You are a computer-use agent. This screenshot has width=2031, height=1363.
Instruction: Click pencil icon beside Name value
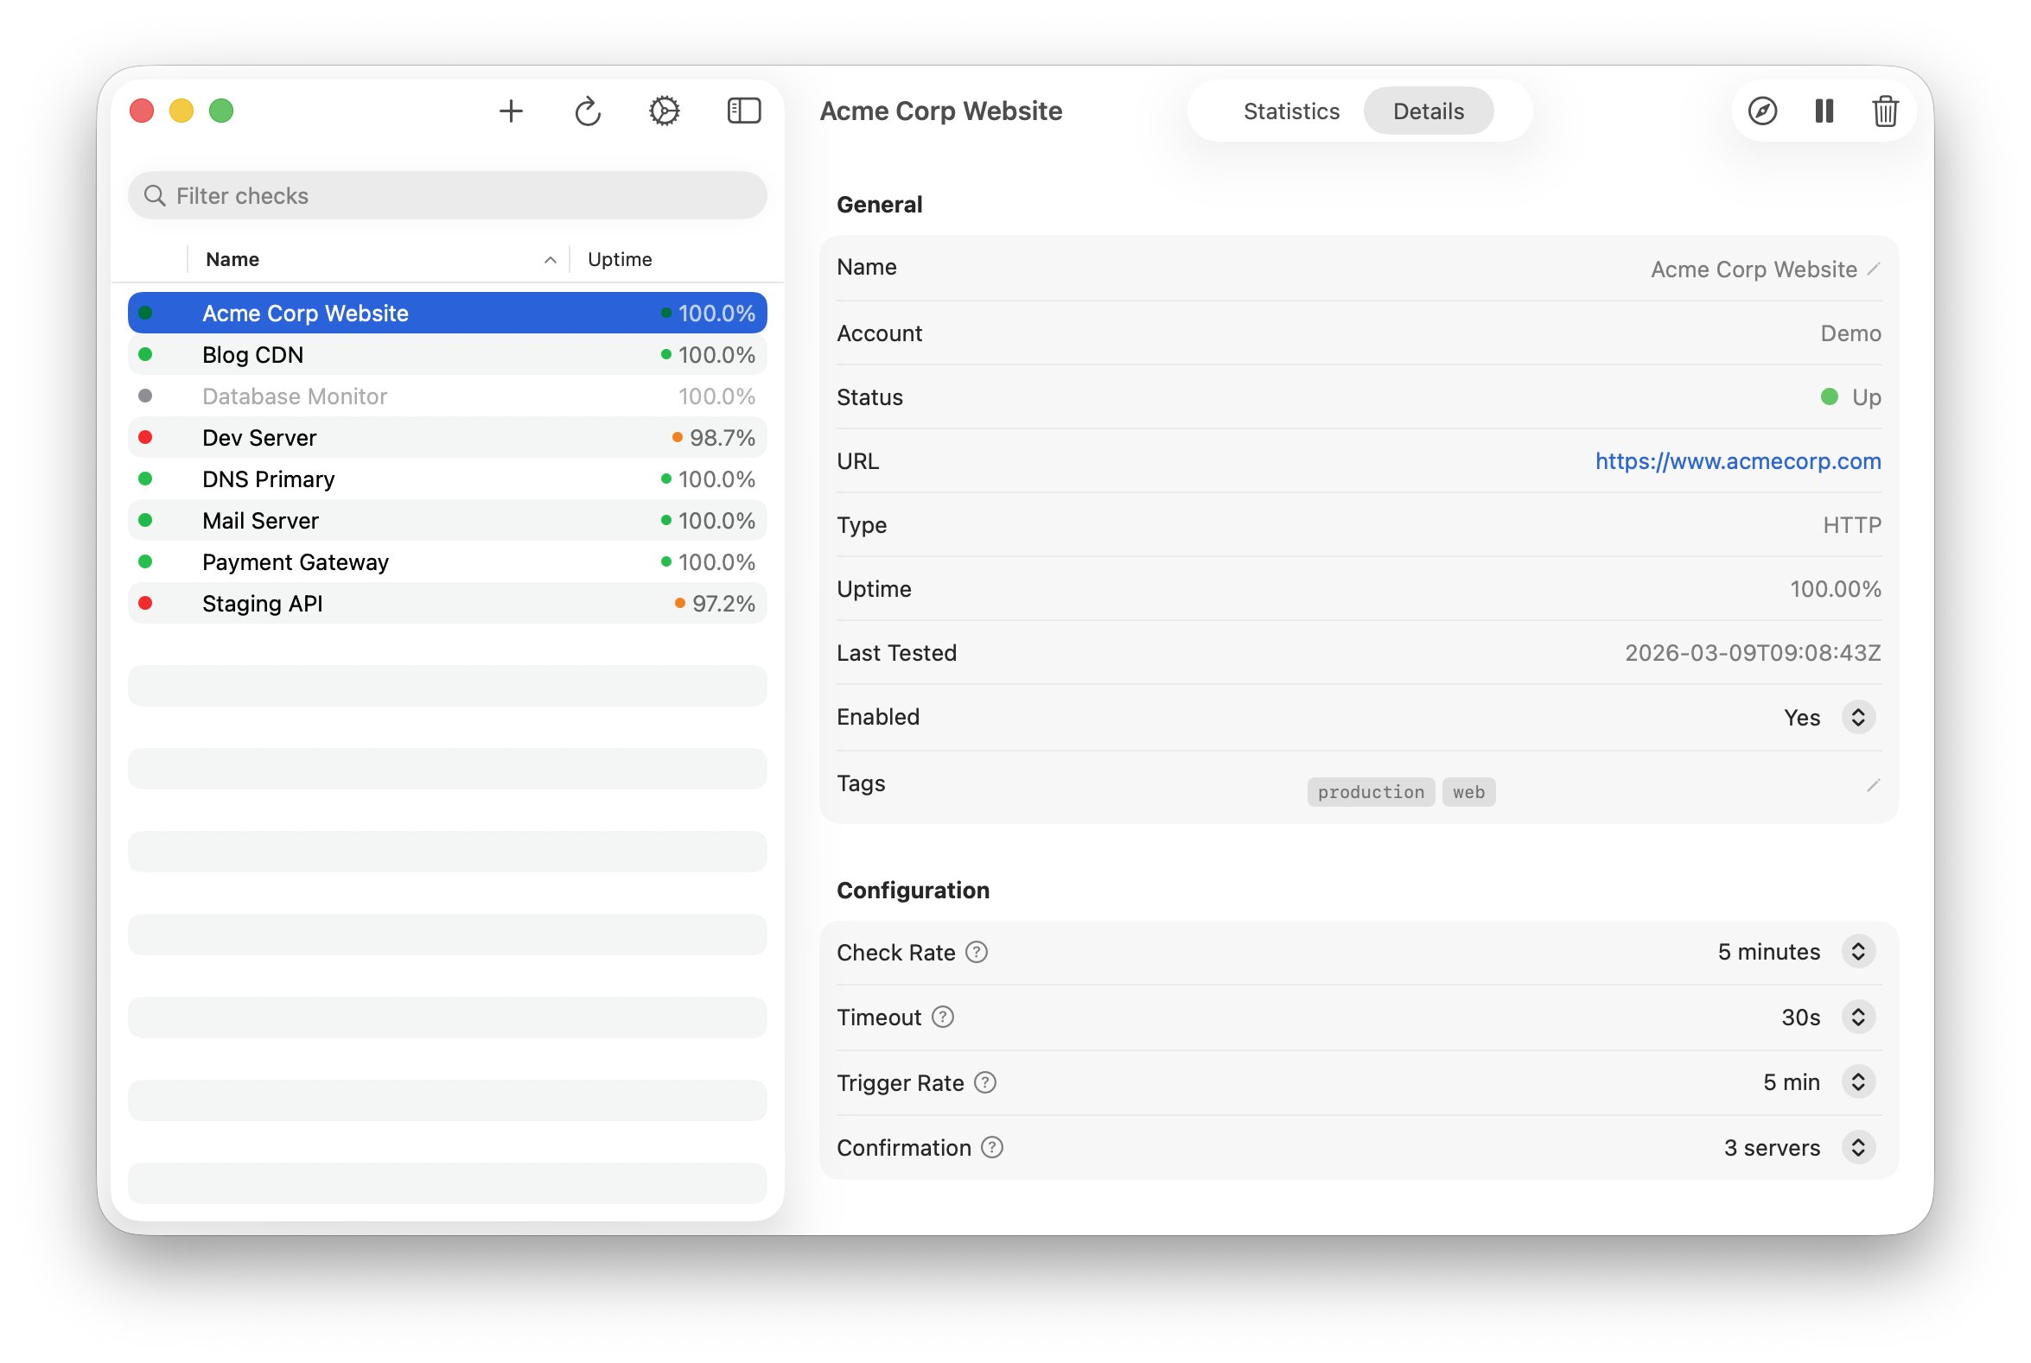click(1874, 269)
